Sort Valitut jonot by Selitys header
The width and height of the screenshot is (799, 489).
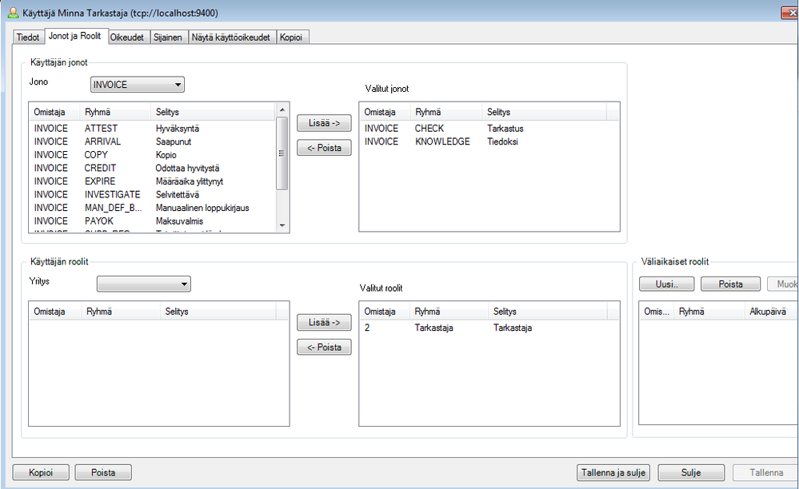[544, 113]
